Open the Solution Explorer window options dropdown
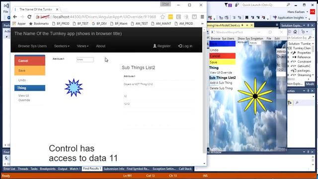The width and height of the screenshot is (318, 179). point(304,25)
